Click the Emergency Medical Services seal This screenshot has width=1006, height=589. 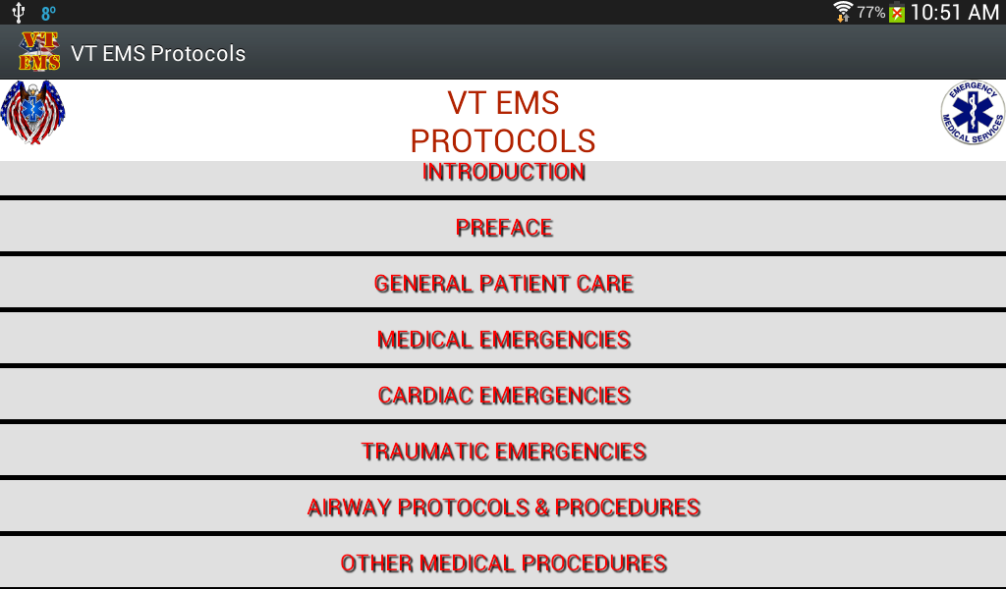pos(973,113)
